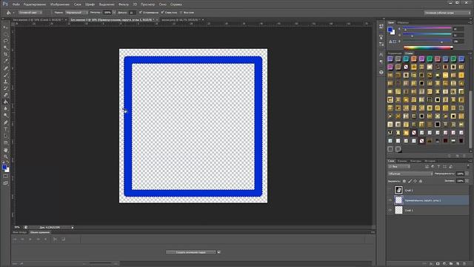Select the Paint Bucket tool in toolbox
The width and height of the screenshot is (474, 267).
pyautogui.click(x=5, y=102)
